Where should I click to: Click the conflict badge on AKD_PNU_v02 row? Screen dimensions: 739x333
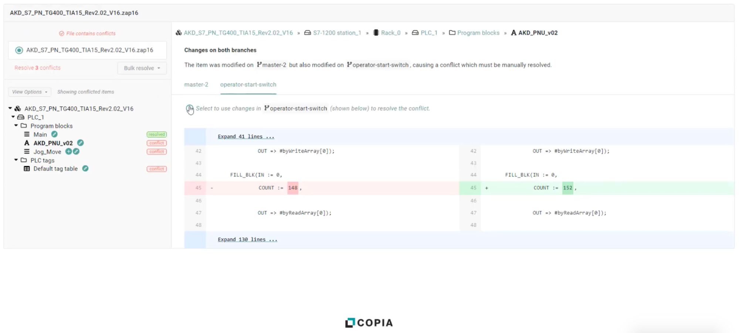pos(156,143)
